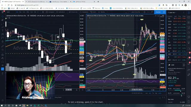The image size is (191, 107).
Task: Toggle auto scale on price axis
Action: point(160,93)
